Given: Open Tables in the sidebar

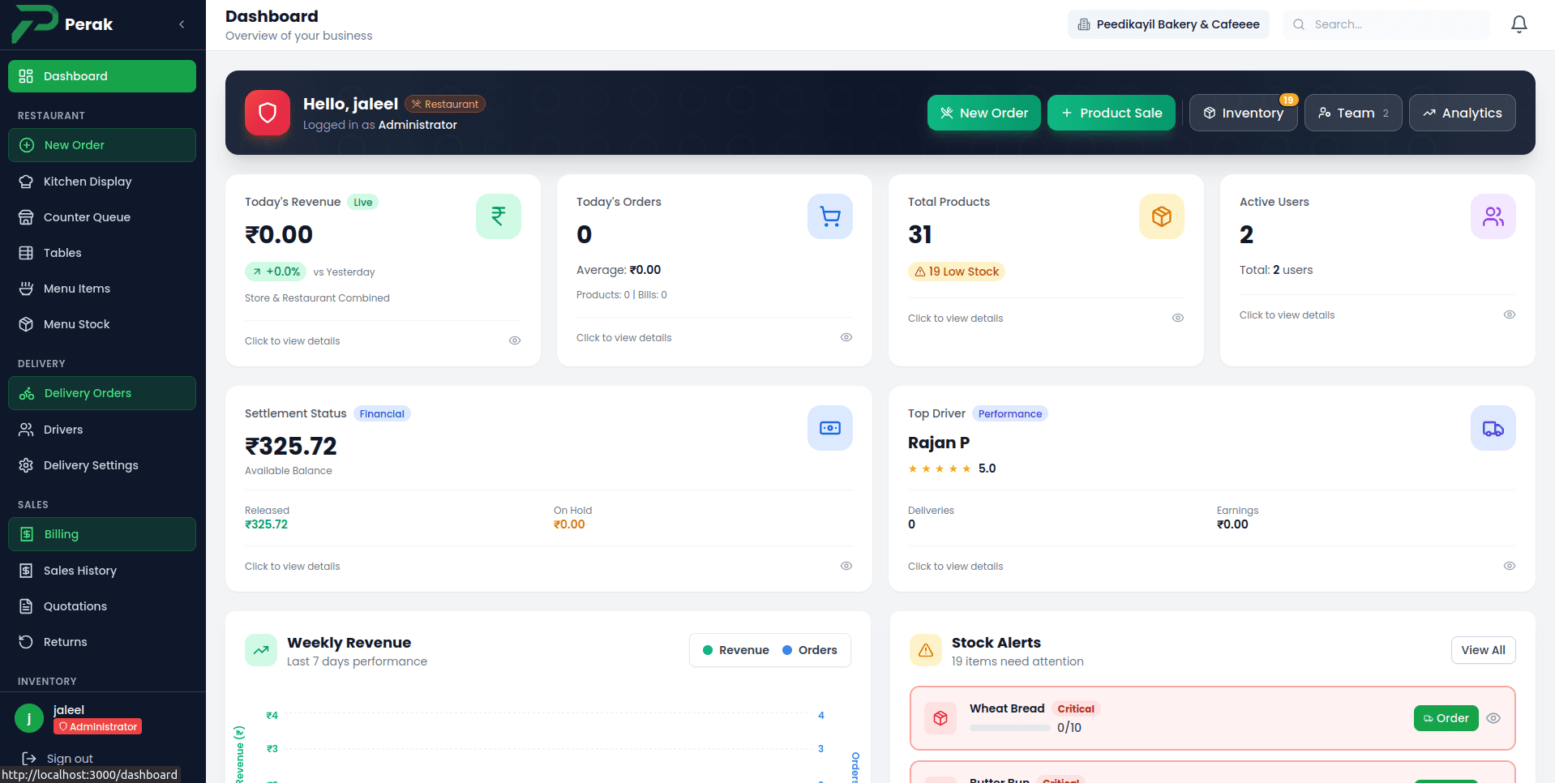Looking at the screenshot, I should point(102,253).
